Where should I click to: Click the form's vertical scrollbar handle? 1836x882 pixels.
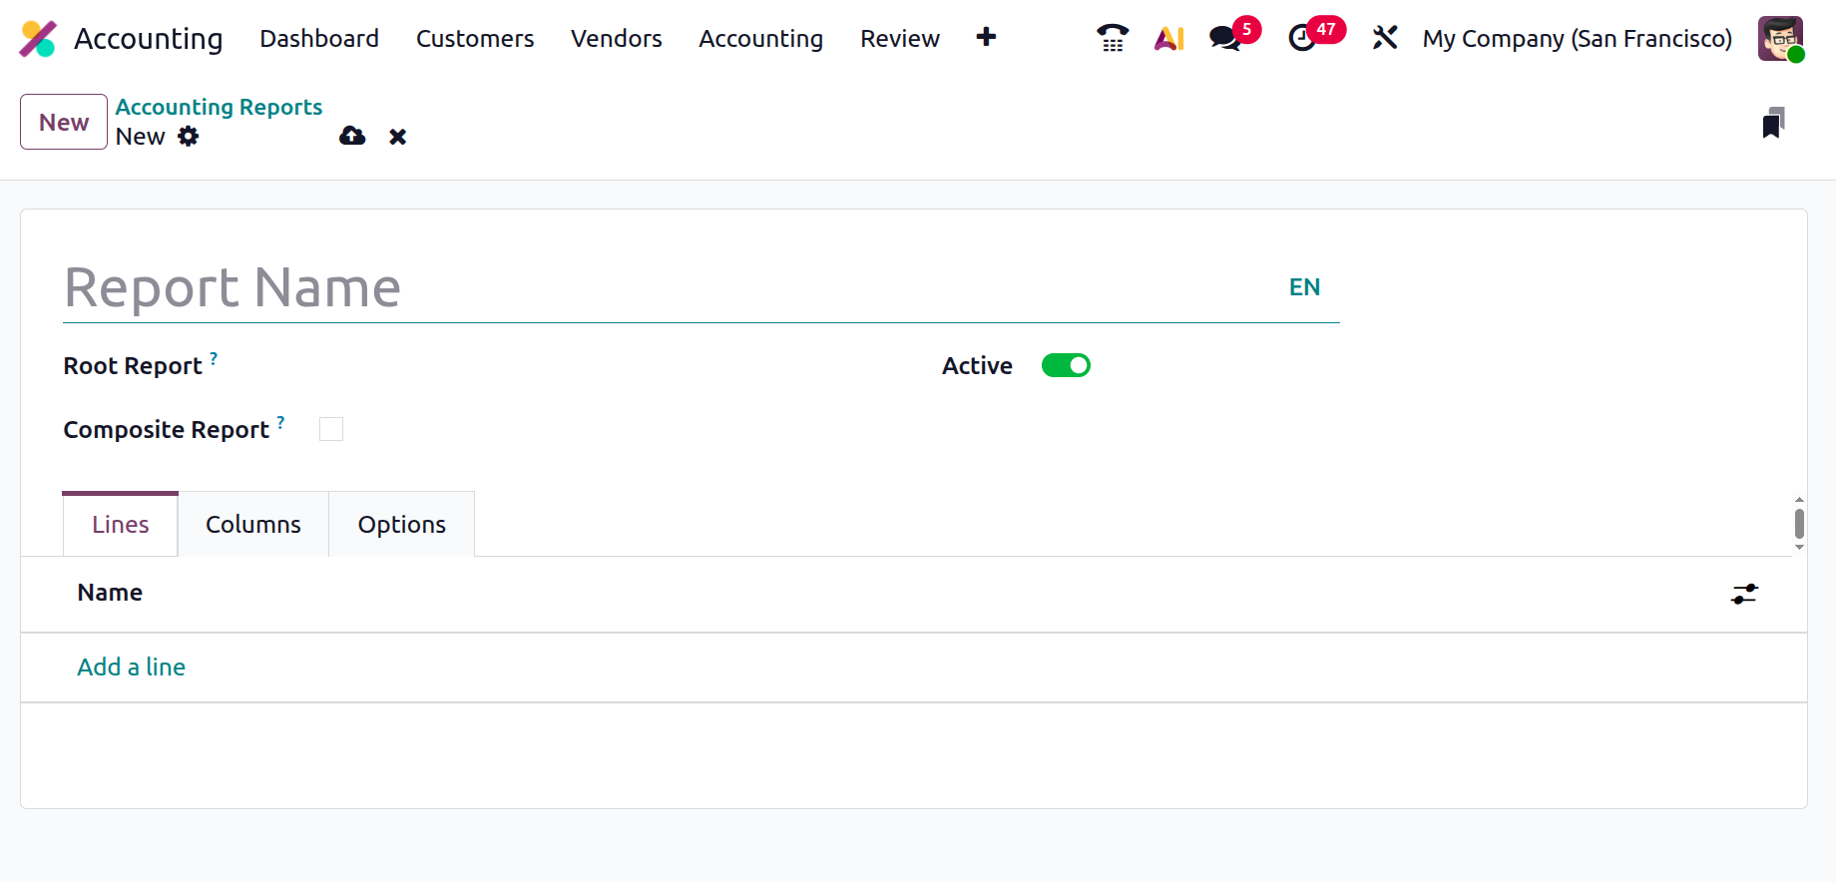pos(1798,523)
